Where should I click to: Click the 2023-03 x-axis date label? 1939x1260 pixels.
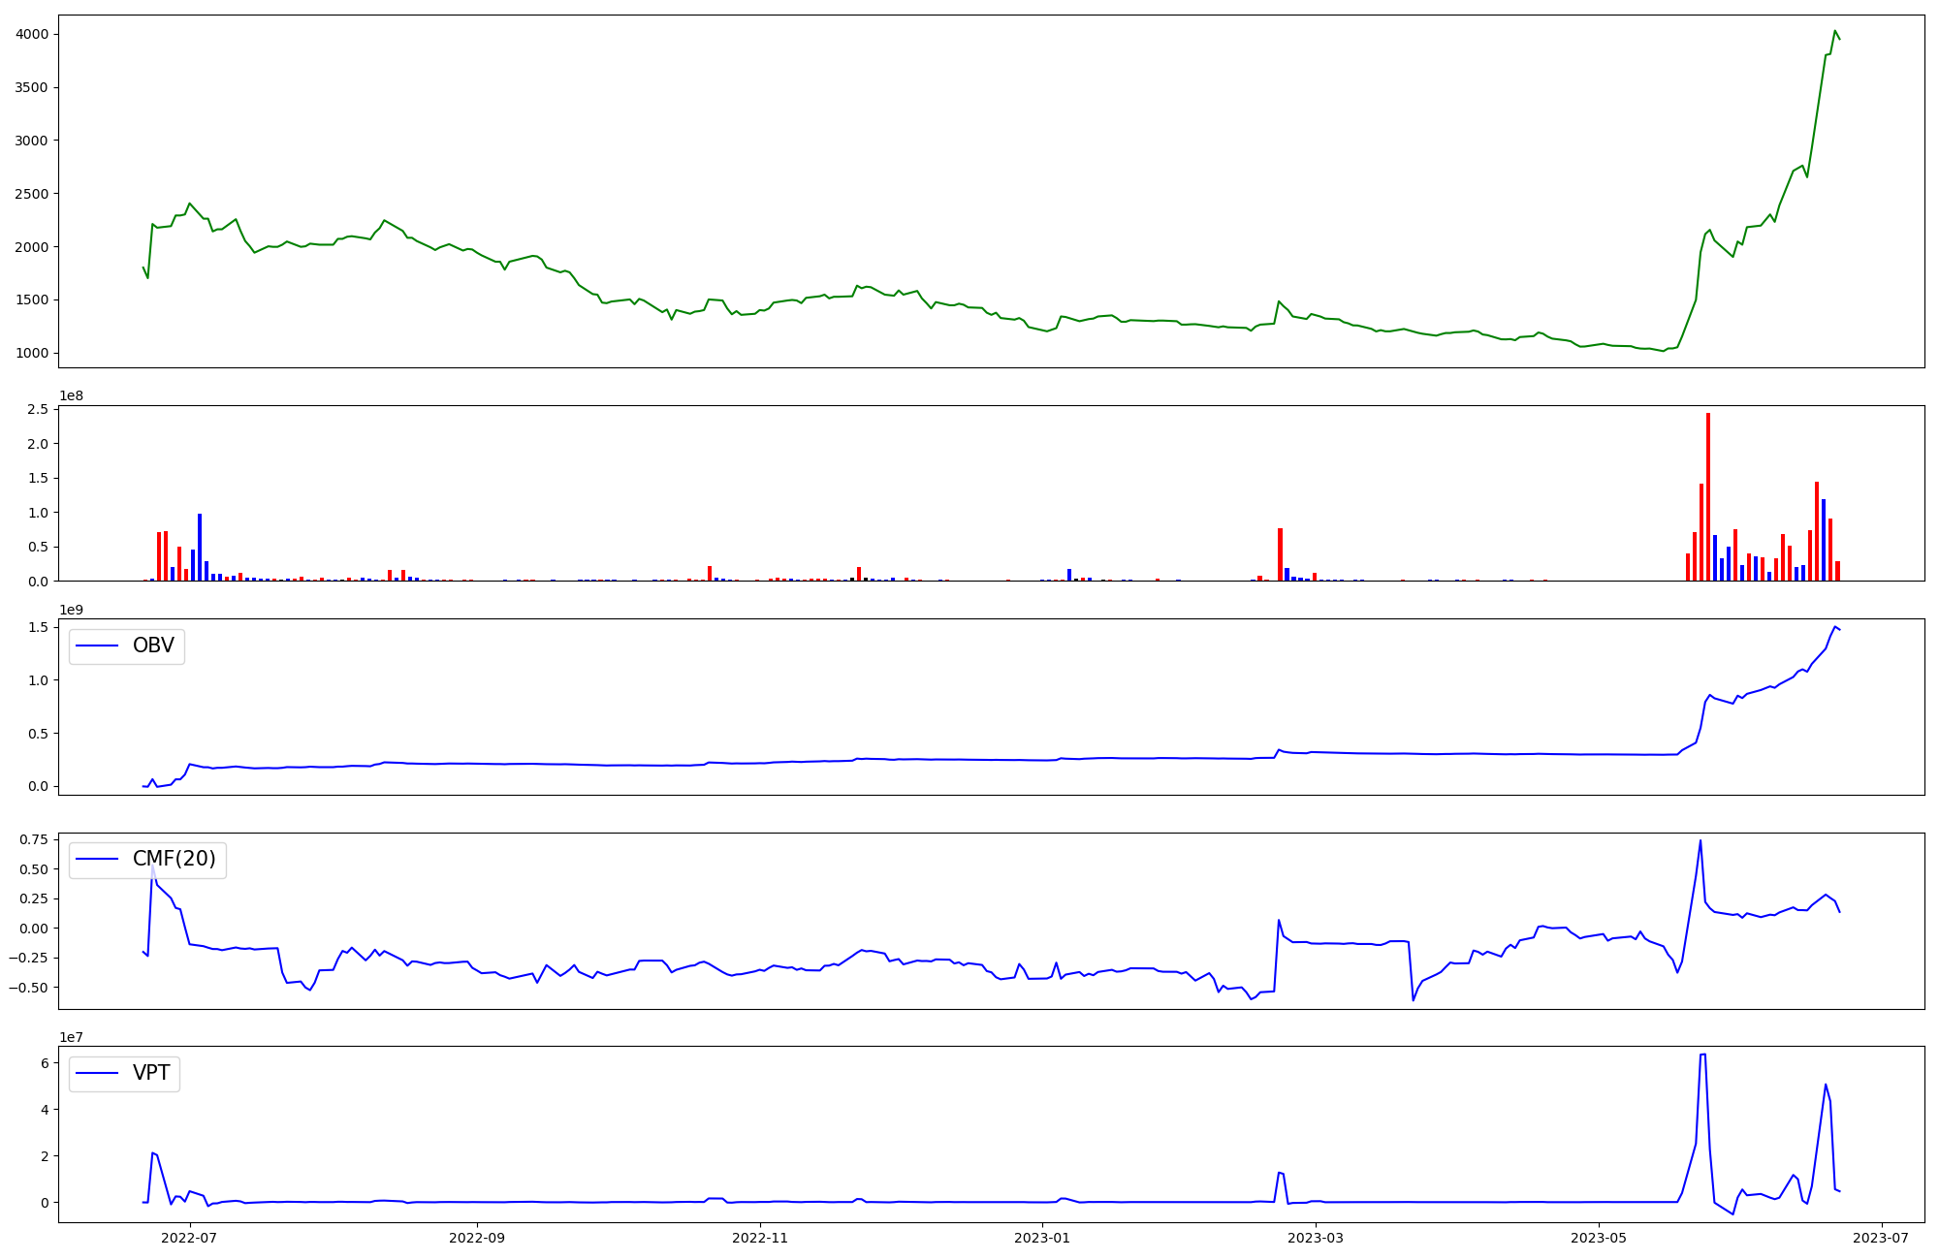[1317, 1238]
